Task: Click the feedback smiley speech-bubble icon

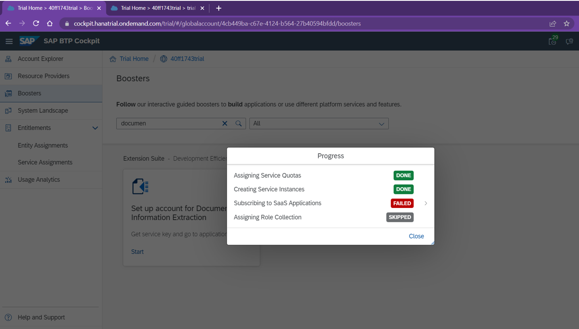Action: tap(569, 41)
